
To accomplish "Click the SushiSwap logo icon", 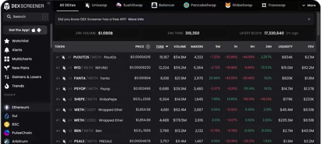I will pos(119,5).
